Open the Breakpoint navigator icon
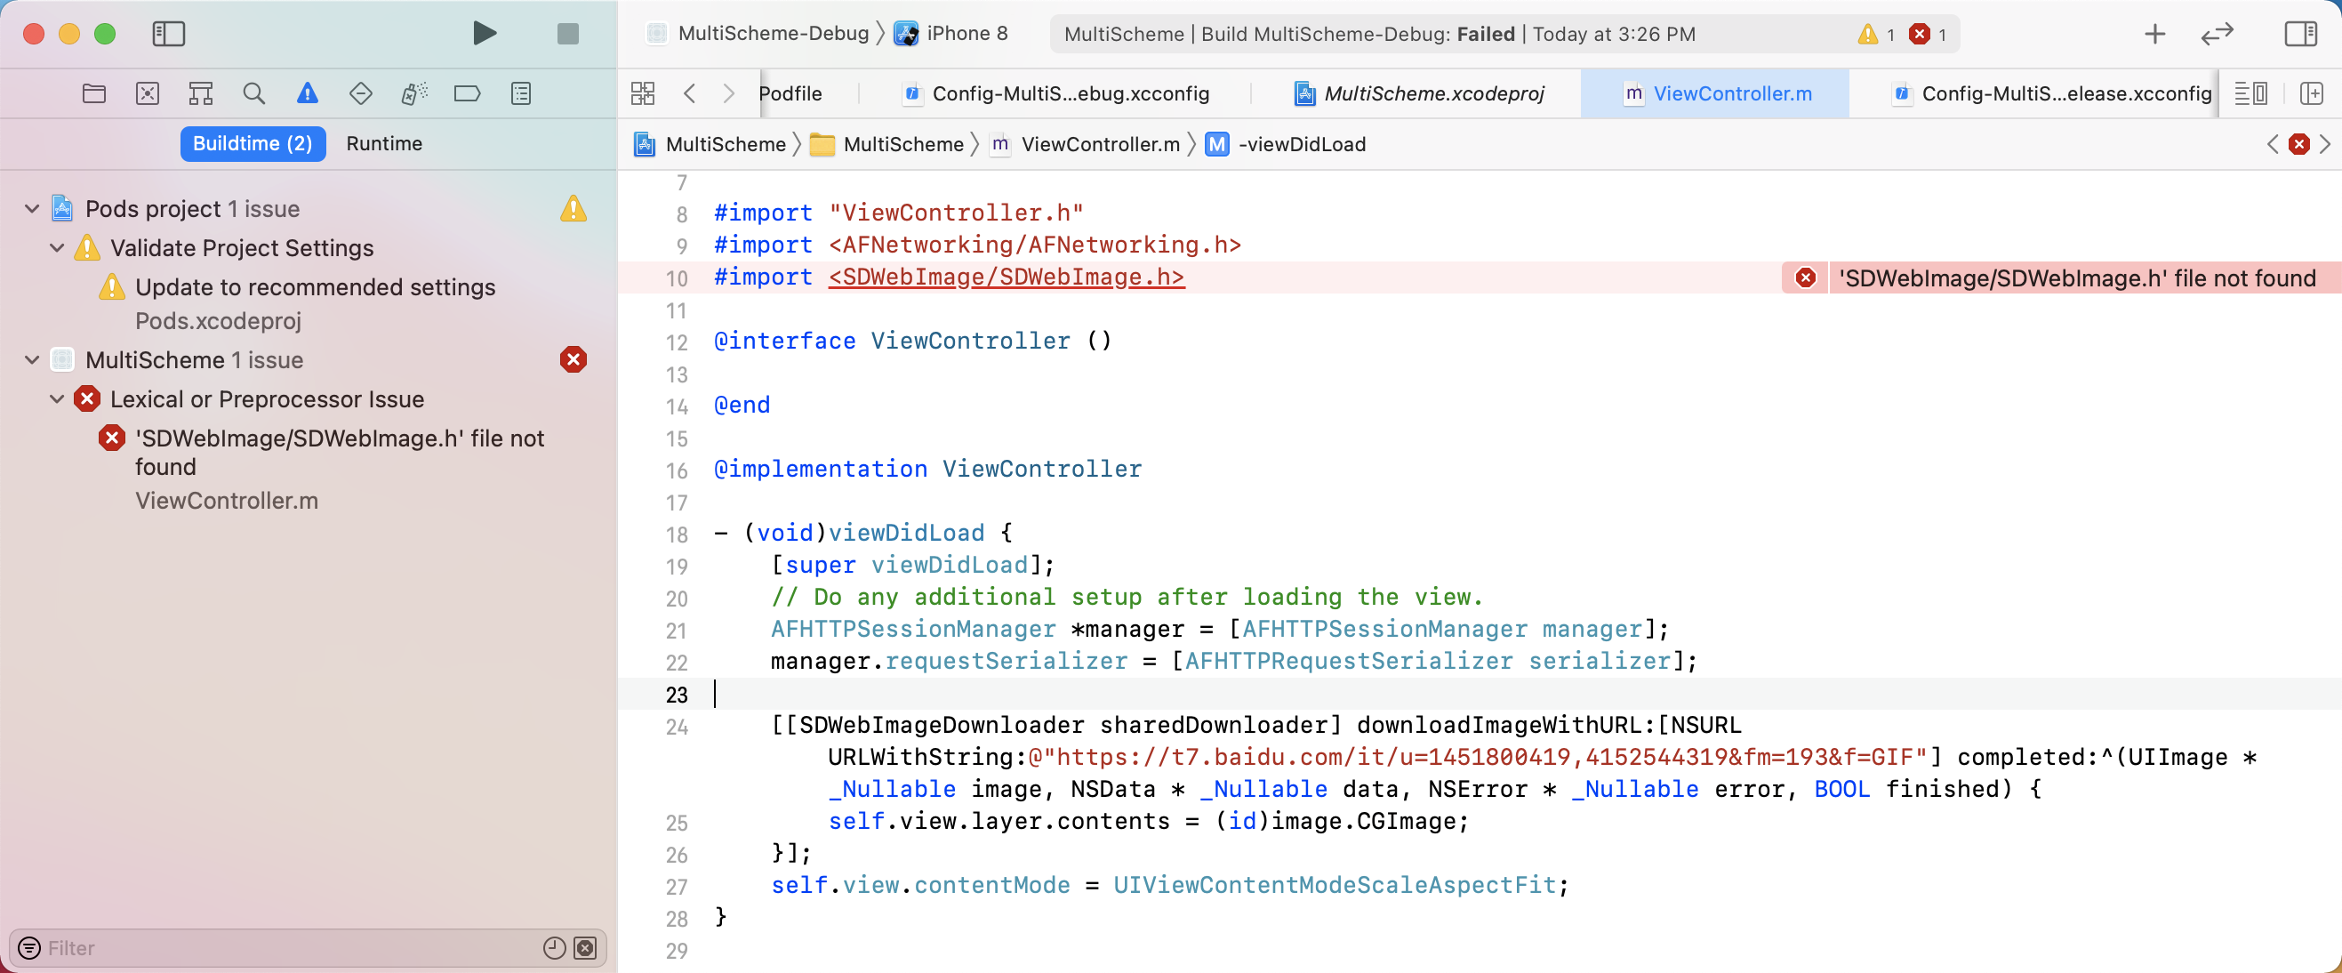This screenshot has height=973, width=2342. pos(467,93)
